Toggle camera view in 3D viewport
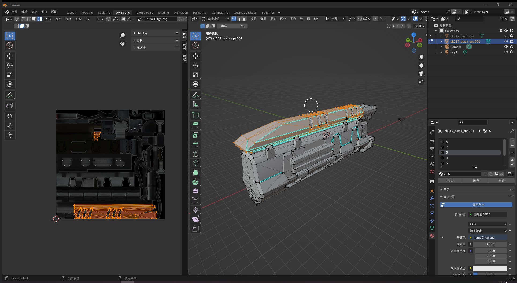 (x=421, y=73)
